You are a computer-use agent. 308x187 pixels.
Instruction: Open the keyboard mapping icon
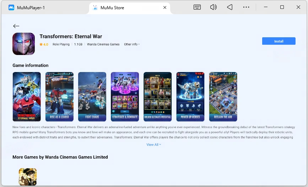pos(197,7)
